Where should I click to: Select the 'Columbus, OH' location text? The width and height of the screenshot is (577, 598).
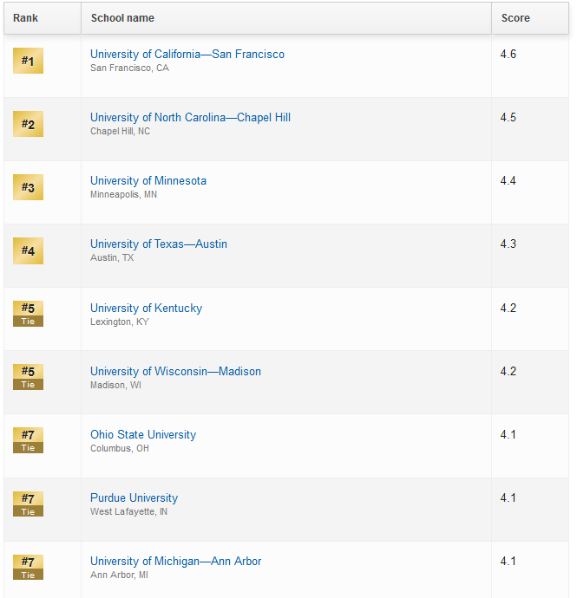(x=120, y=449)
